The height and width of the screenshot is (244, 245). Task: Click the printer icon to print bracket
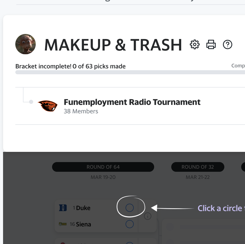tap(211, 45)
